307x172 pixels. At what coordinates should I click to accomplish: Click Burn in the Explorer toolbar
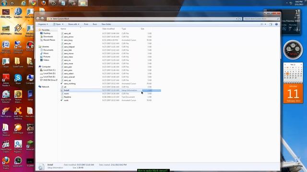pos(95,24)
